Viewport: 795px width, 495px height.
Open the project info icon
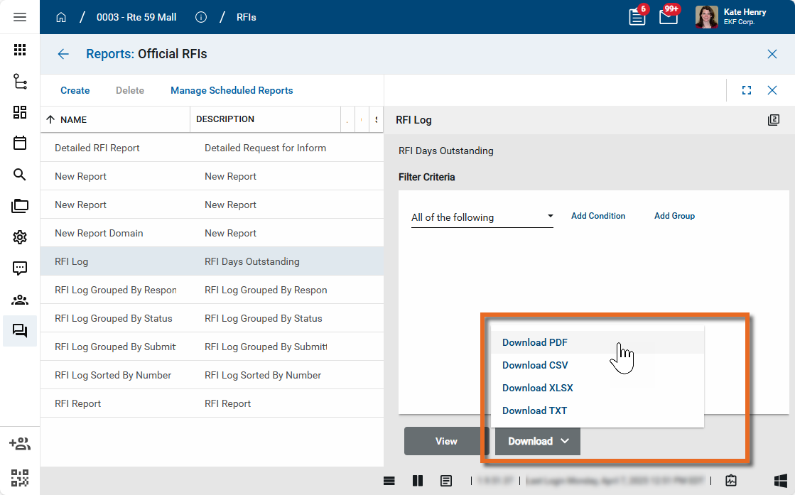[201, 17]
